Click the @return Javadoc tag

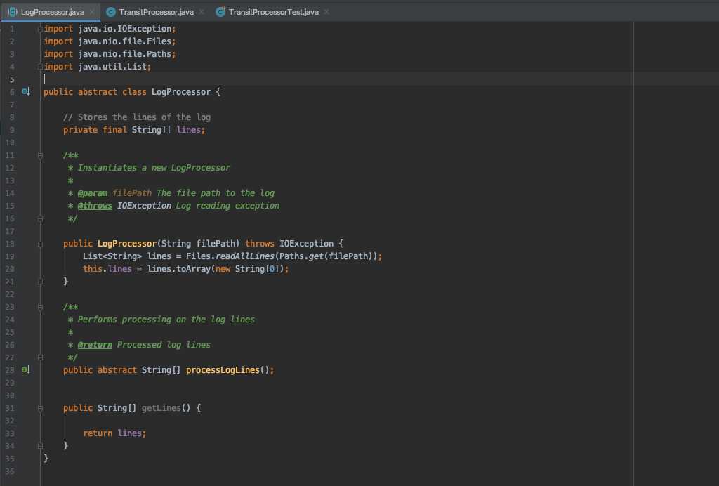[x=95, y=344]
